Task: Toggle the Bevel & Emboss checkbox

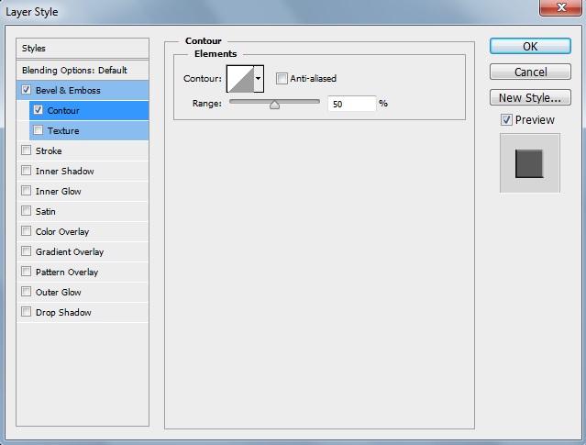Action: coord(27,90)
